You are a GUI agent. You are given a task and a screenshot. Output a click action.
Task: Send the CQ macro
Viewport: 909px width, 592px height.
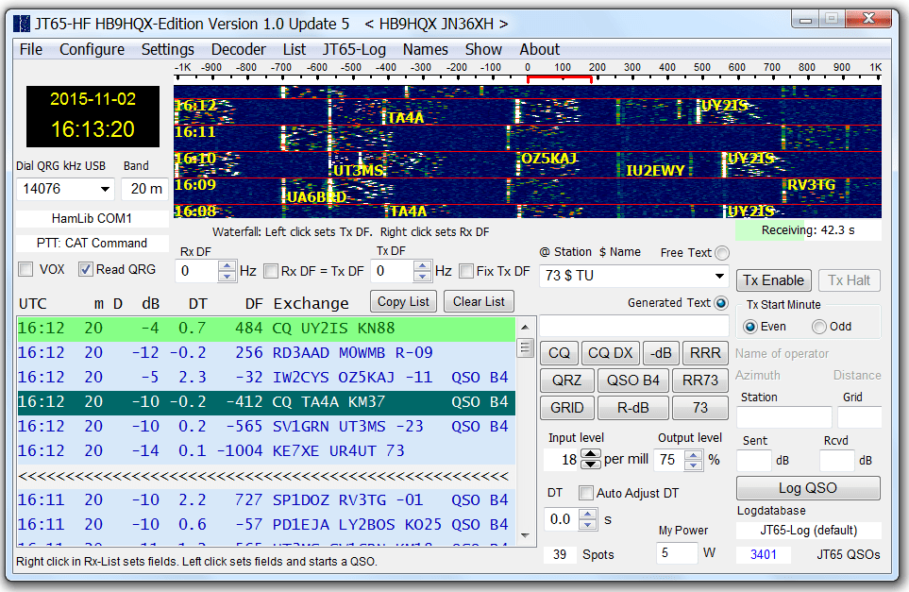click(559, 352)
